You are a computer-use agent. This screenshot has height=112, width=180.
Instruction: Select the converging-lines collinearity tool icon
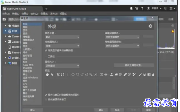[63, 74]
